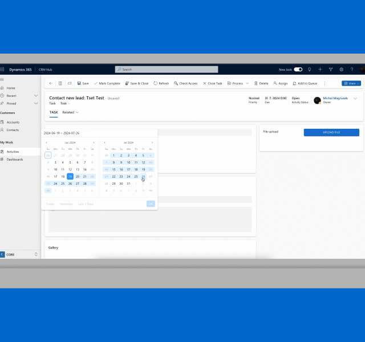This screenshot has height=342, width=365.
Task: Open the Related tab dropdown
Action: (71, 112)
